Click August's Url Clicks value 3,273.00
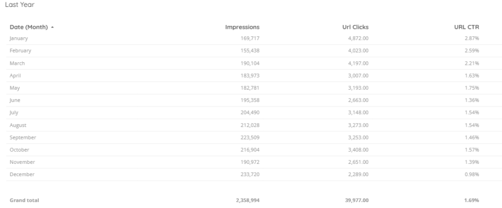Screen dimensions: 502x208 358,125
